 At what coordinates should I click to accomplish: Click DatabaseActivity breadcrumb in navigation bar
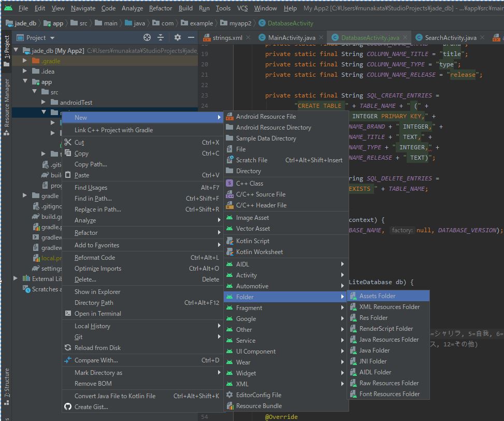pyautogui.click(x=290, y=23)
